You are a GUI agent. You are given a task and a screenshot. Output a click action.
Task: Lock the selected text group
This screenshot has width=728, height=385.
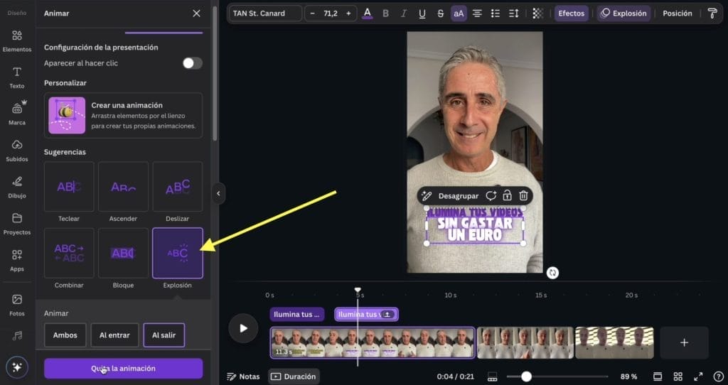(507, 195)
